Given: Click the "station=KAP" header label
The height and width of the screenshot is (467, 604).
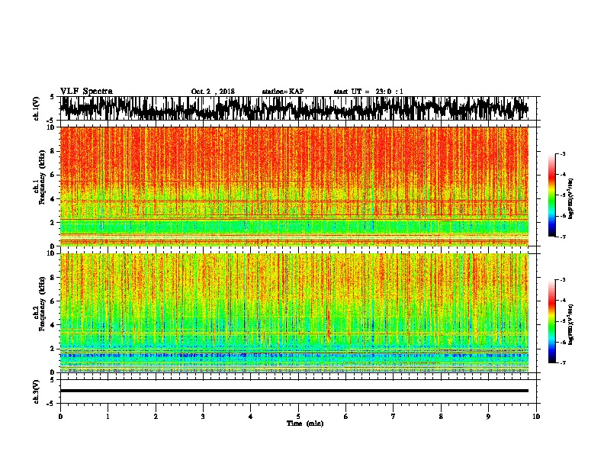Looking at the screenshot, I should (283, 92).
